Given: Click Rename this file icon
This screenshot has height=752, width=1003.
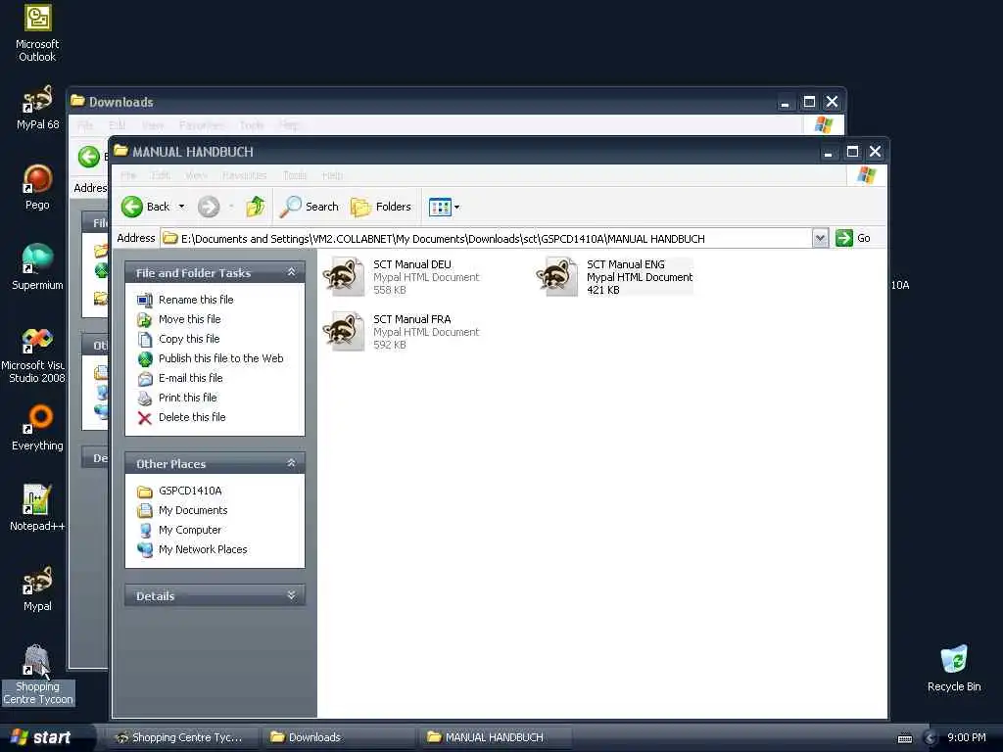Looking at the screenshot, I should 145,300.
